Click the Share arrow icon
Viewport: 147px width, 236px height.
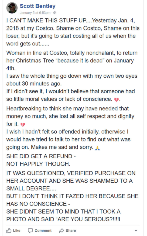click(61, 230)
